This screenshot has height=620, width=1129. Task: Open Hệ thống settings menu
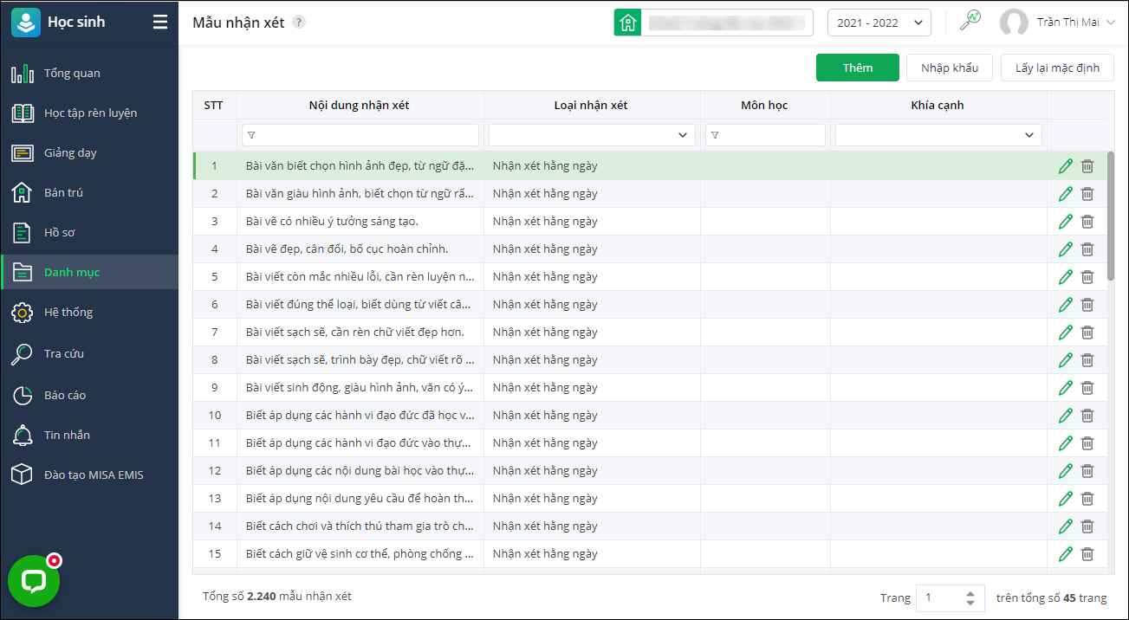(89, 313)
